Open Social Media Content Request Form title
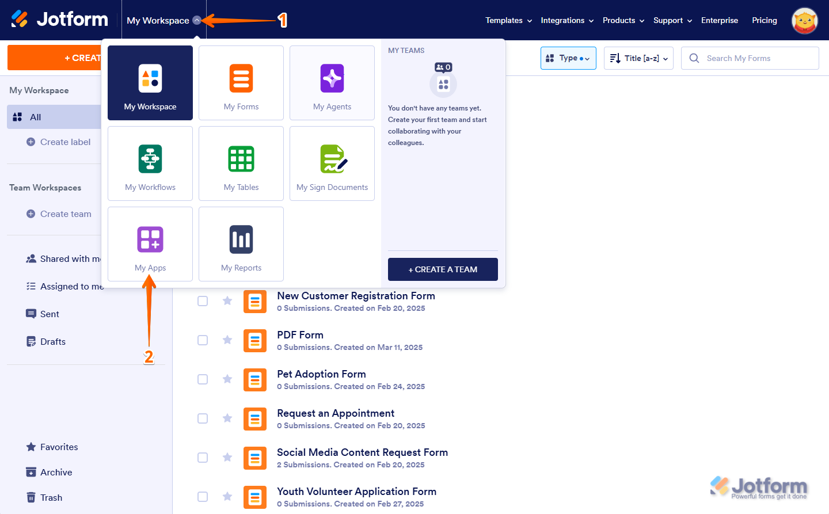 click(362, 452)
